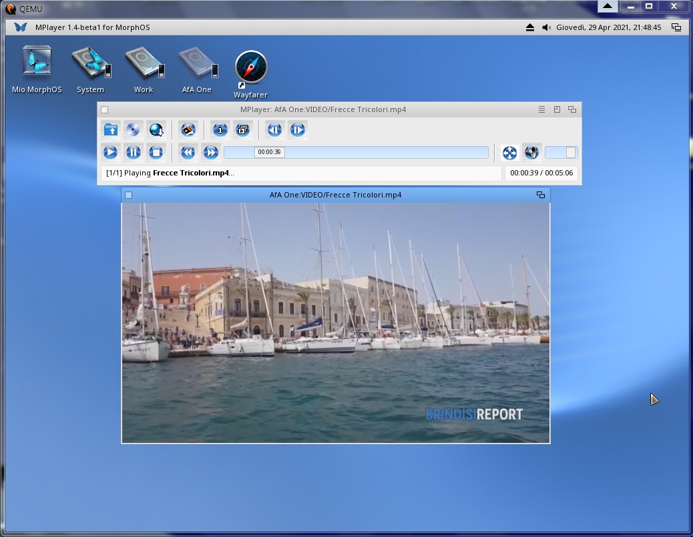Toggle fullscreen mode icon
This screenshot has width=693, height=537.
[x=509, y=153]
